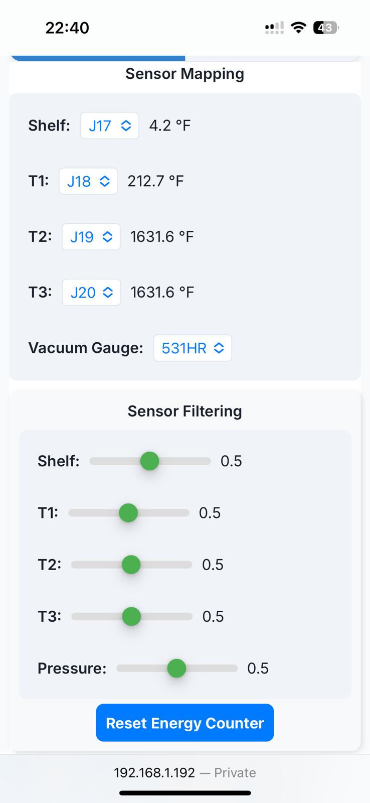Click the Wi-Fi icon in the status bar
The height and width of the screenshot is (803, 370).
[x=298, y=28]
